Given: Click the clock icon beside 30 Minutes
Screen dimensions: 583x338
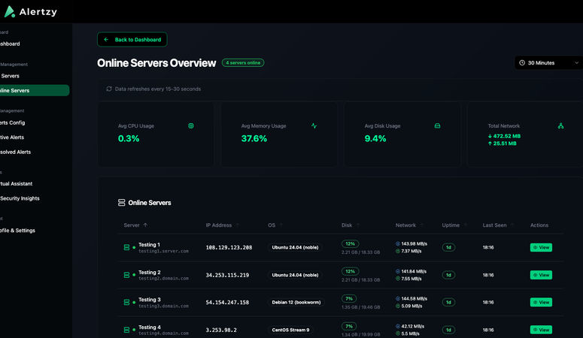Looking at the screenshot, I should 522,63.
